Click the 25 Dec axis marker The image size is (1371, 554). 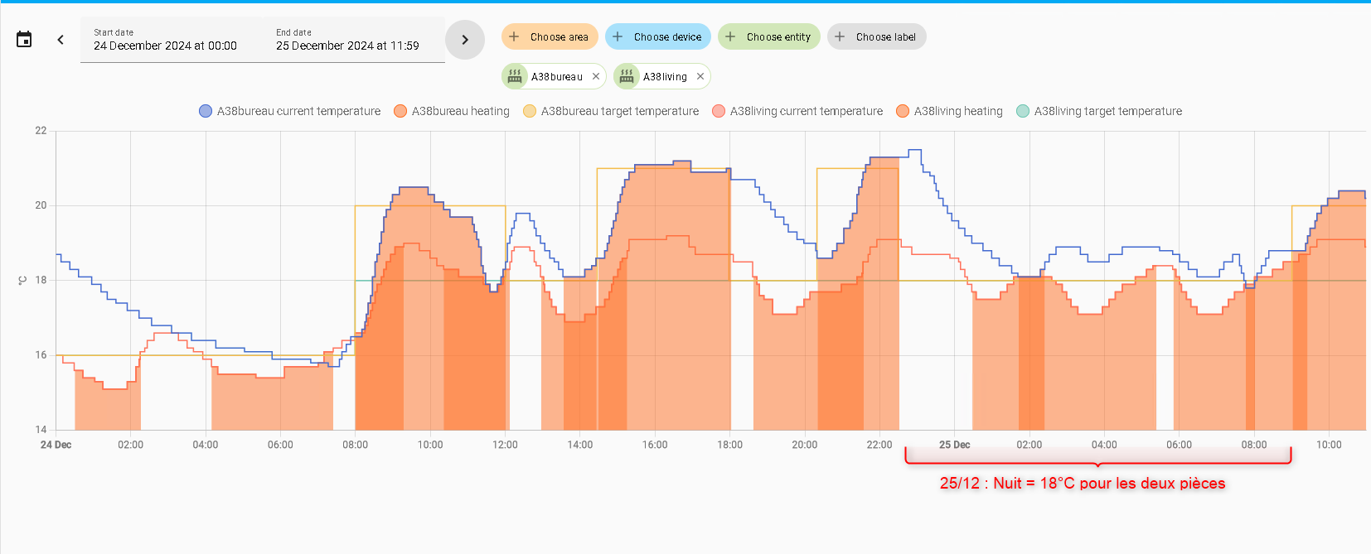(x=954, y=445)
